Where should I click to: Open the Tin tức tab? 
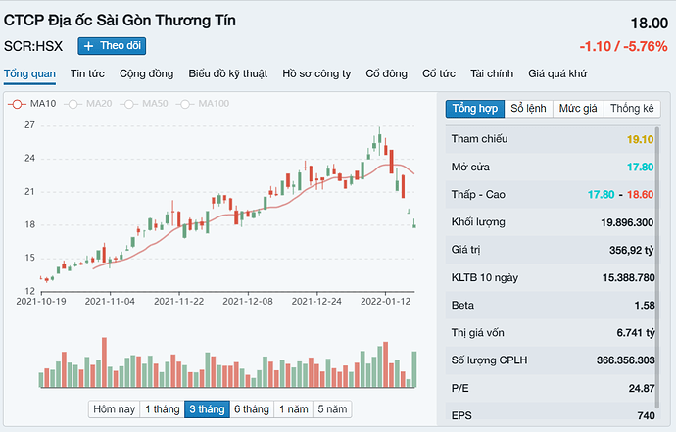88,73
